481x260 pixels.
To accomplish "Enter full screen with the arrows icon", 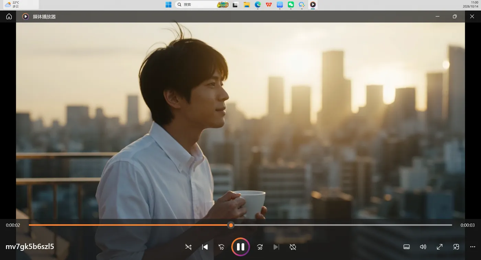I will (439, 247).
